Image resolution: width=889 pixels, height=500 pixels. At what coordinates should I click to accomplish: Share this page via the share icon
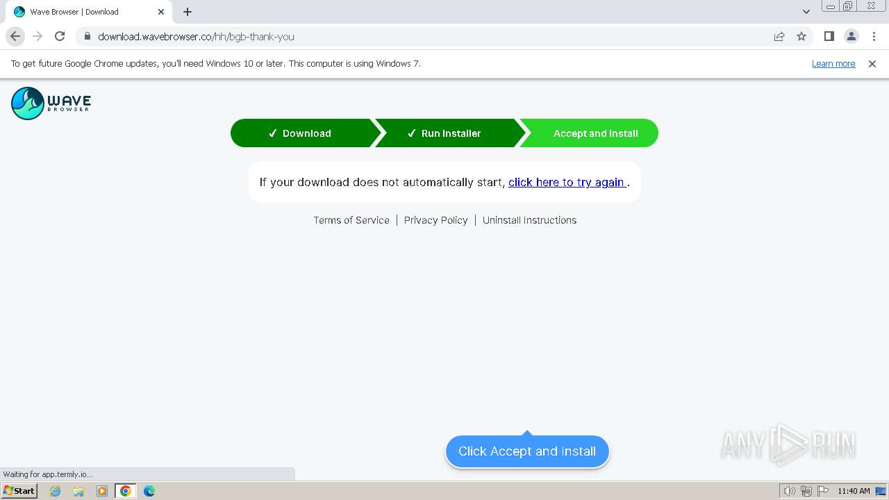tap(779, 36)
